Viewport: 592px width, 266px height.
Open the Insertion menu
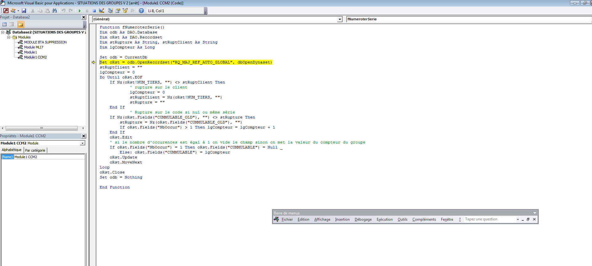[342, 219]
